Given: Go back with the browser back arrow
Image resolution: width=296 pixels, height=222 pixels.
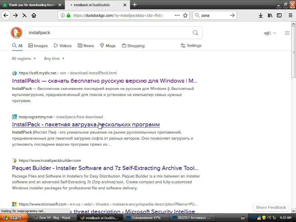Looking at the screenshot, I should [6, 16].
